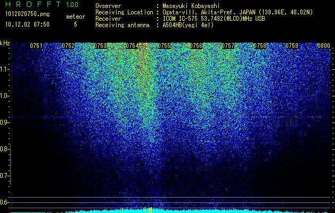Click the 0800 time marker
This screenshot has height=213, width=335.
[324, 46]
